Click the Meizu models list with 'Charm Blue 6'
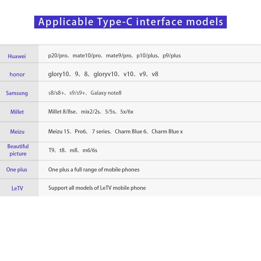Viewport: 261px width, 261px height. pos(116,132)
